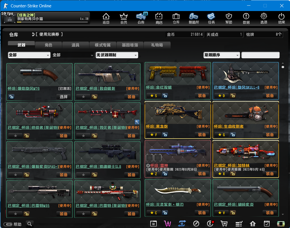290x228 pixels.
Task: Expand the 无武器限制 weapon restriction dropdown
Action: coord(117,55)
